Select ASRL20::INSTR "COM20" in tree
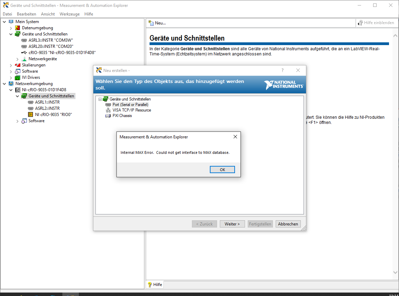The width and height of the screenshot is (399, 296). (51, 46)
